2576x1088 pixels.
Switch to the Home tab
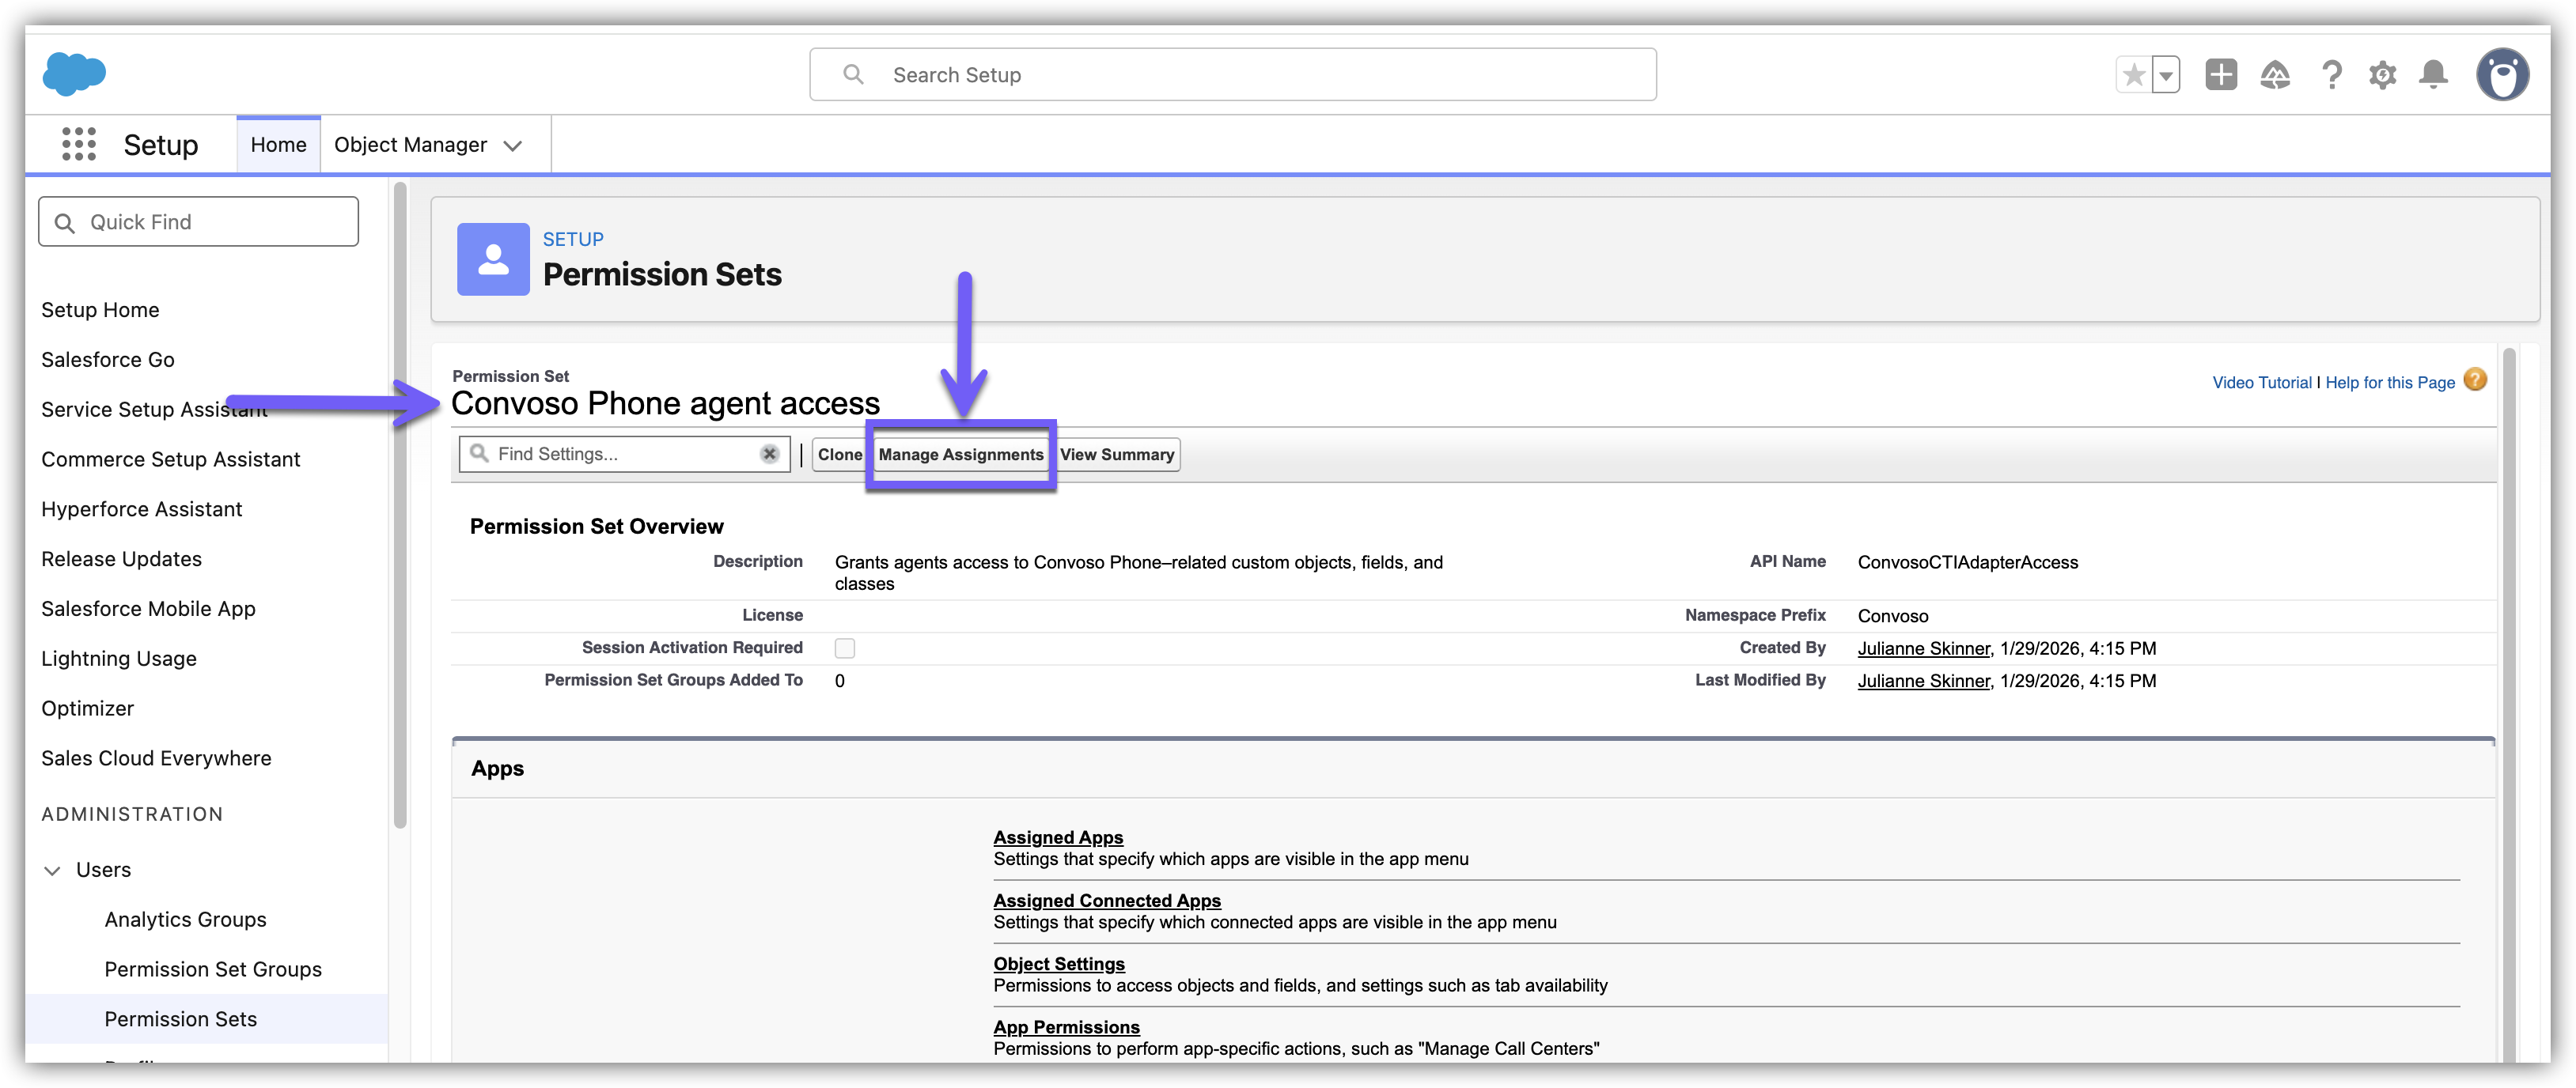pos(278,145)
